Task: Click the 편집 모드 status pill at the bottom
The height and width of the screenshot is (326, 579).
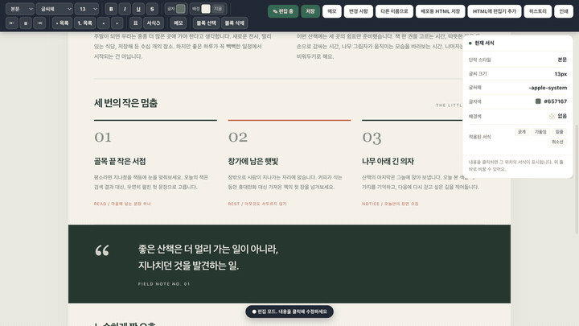Action: coord(289,312)
